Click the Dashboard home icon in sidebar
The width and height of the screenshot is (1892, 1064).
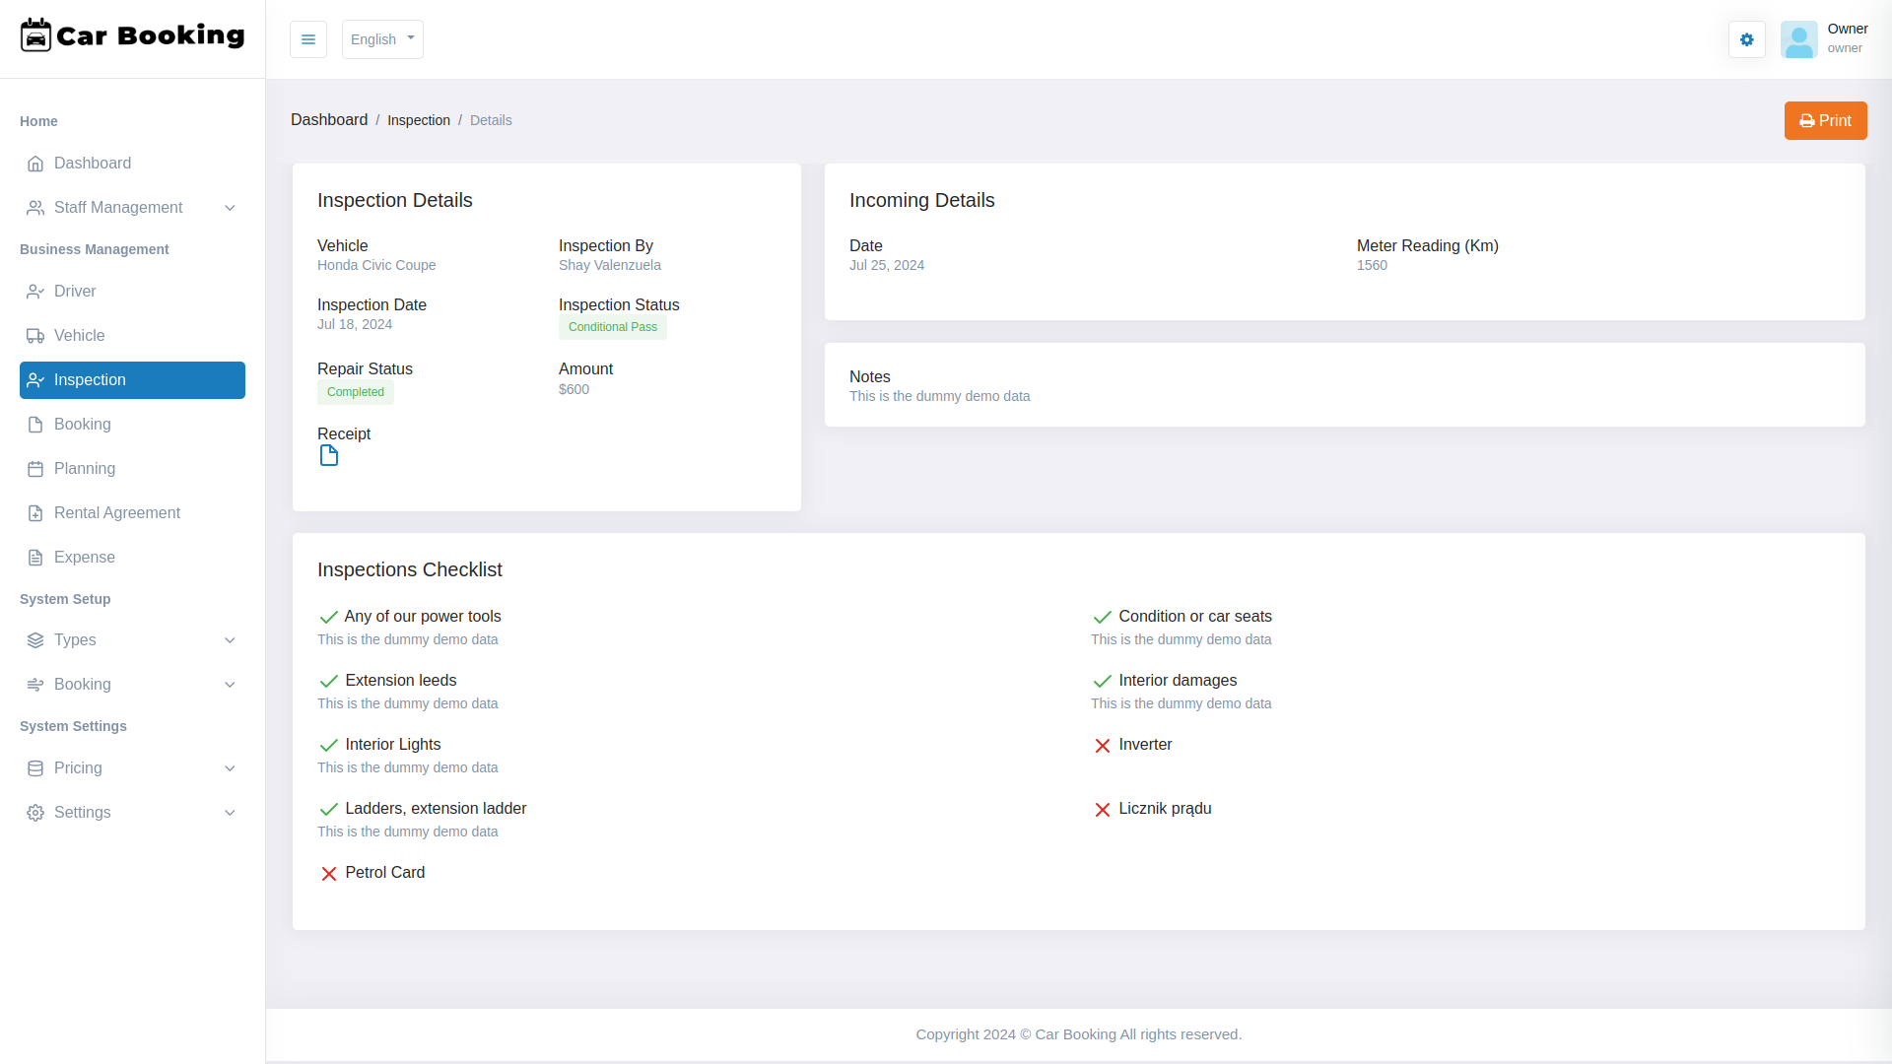point(35,164)
